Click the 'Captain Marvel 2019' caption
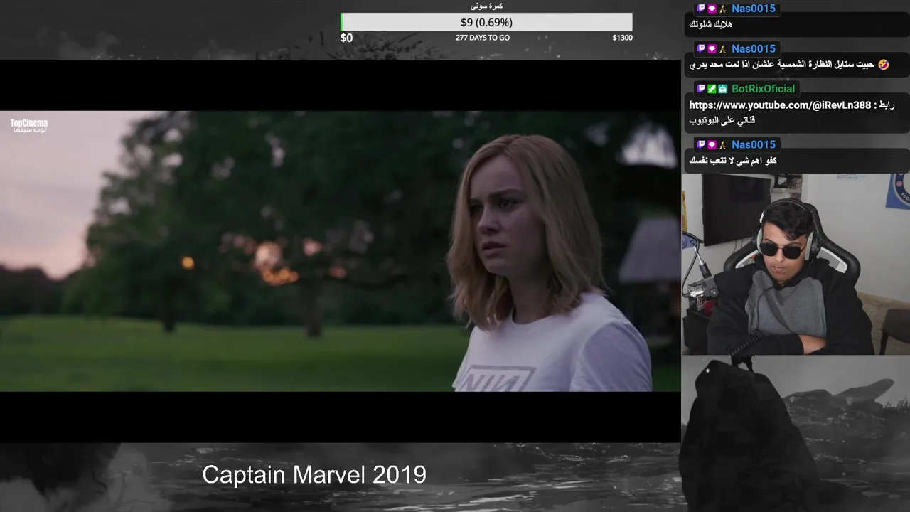Screen dimensions: 910x512 (314, 474)
